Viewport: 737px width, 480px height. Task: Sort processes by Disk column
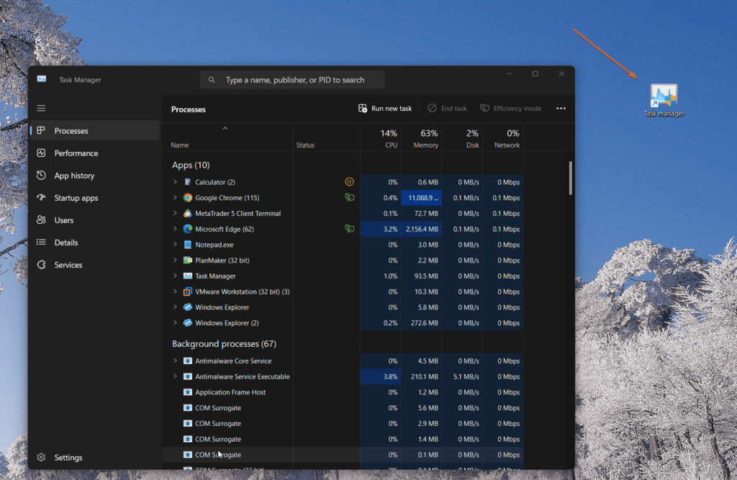[462, 137]
